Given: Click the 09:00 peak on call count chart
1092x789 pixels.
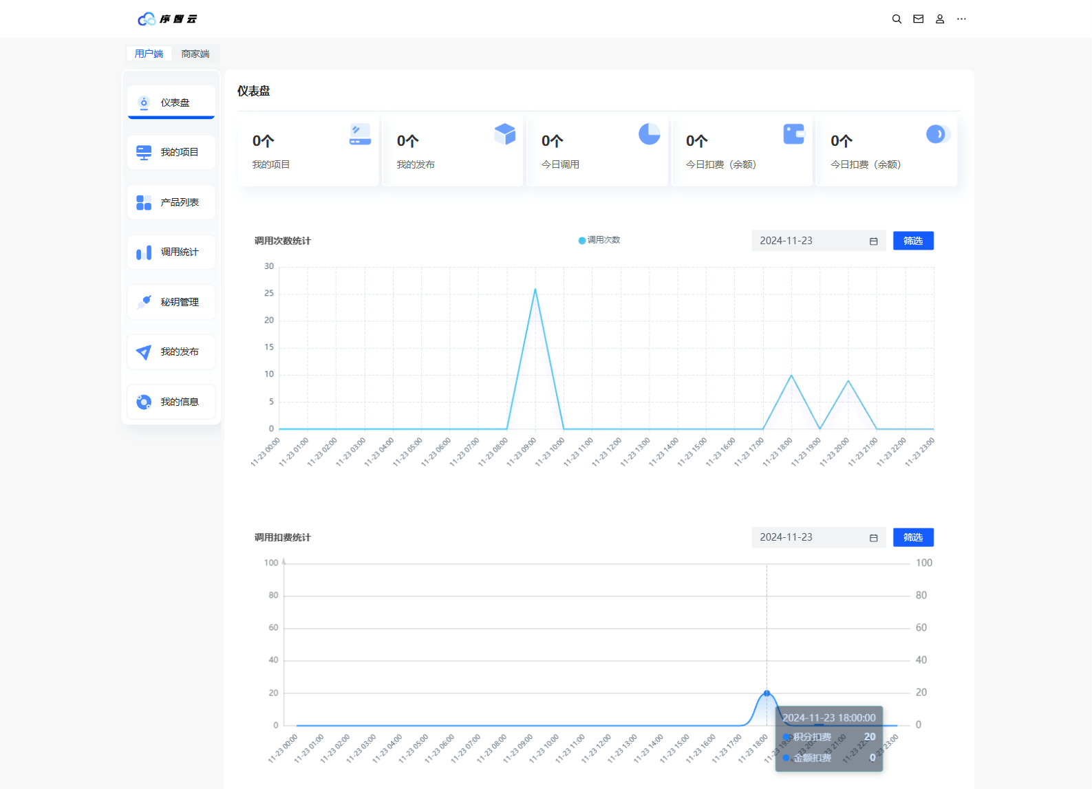Looking at the screenshot, I should [x=535, y=289].
